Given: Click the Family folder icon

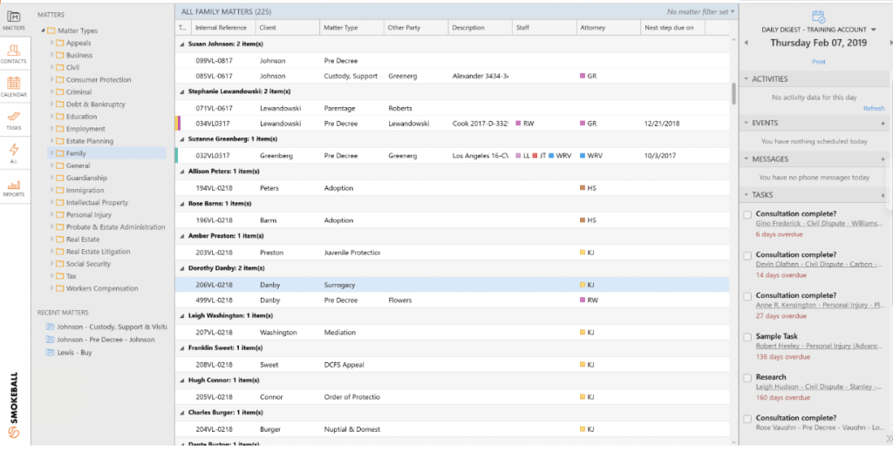Looking at the screenshot, I should coord(60,153).
